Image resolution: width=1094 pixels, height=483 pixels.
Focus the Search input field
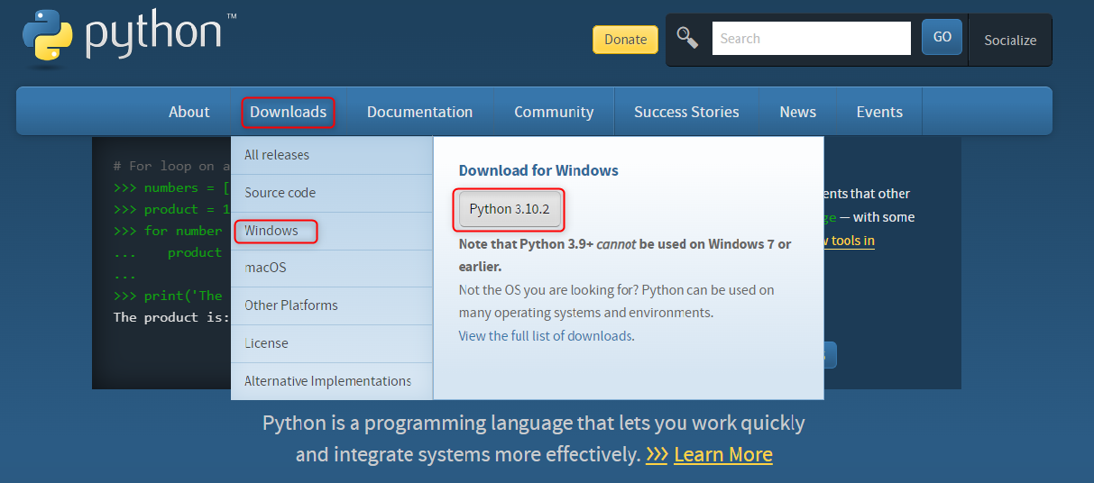click(812, 39)
